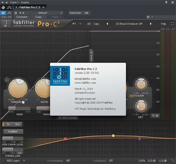Screen dimensions: 176x164
Task: Click the 0.0 dB input level value
Action: (x=152, y=161)
